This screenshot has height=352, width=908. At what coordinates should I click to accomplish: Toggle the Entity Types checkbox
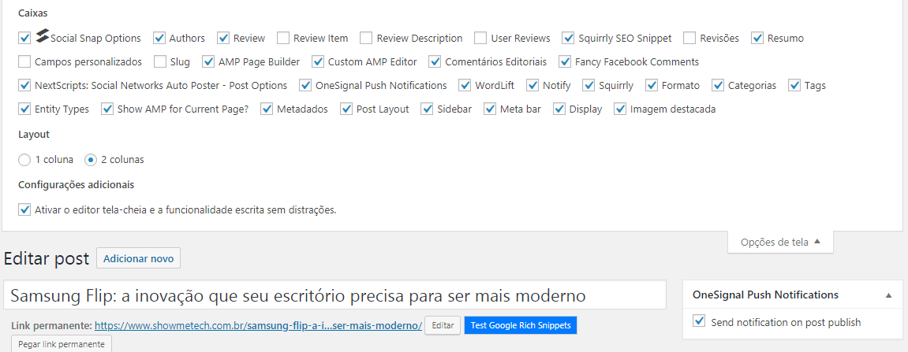(24, 109)
